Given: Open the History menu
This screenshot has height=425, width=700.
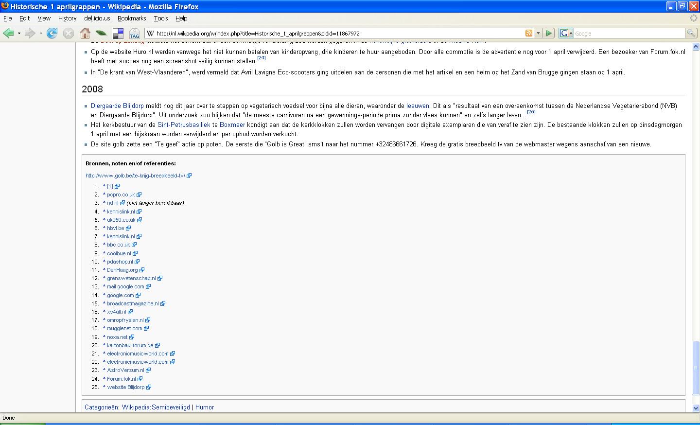Looking at the screenshot, I should [67, 18].
